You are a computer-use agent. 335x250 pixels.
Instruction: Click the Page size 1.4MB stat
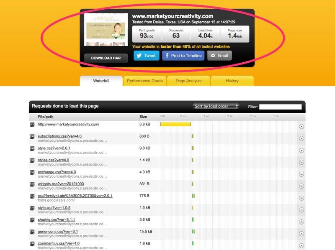[234, 34]
